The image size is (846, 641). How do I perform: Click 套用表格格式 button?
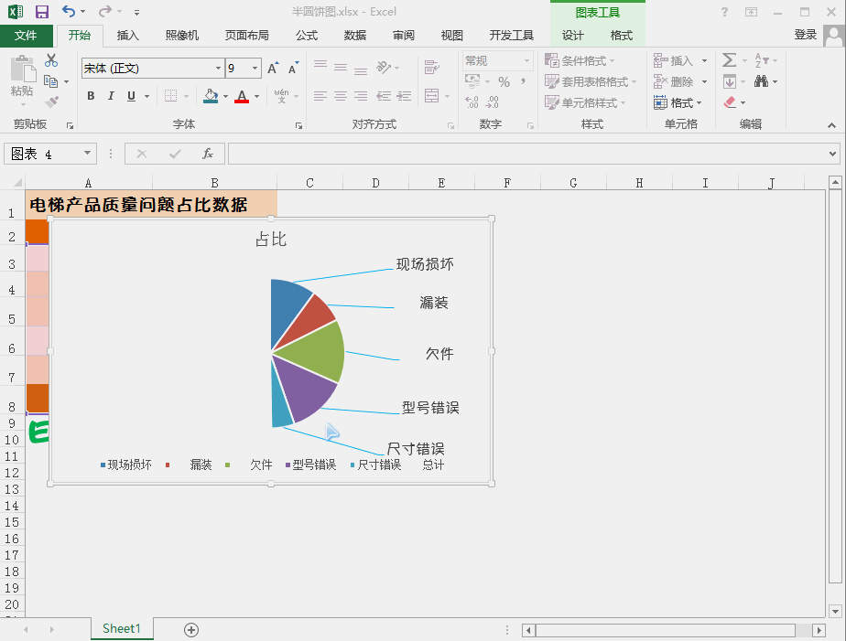point(591,81)
